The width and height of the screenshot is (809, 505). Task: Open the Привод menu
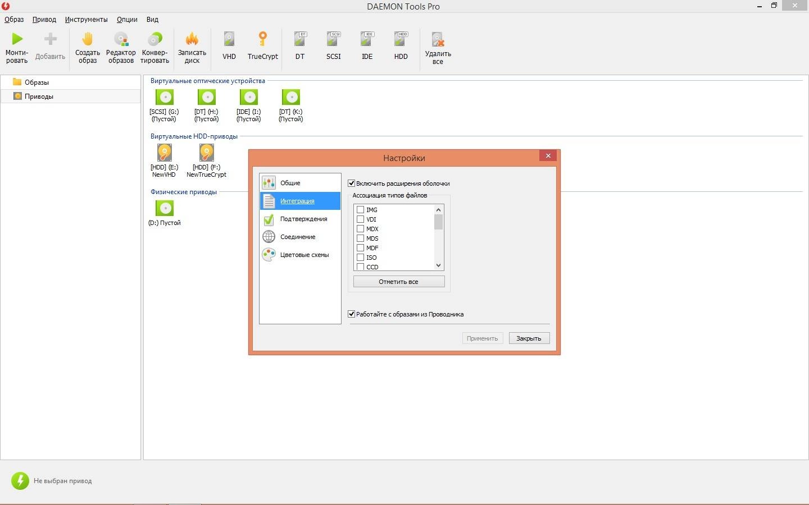coord(44,19)
